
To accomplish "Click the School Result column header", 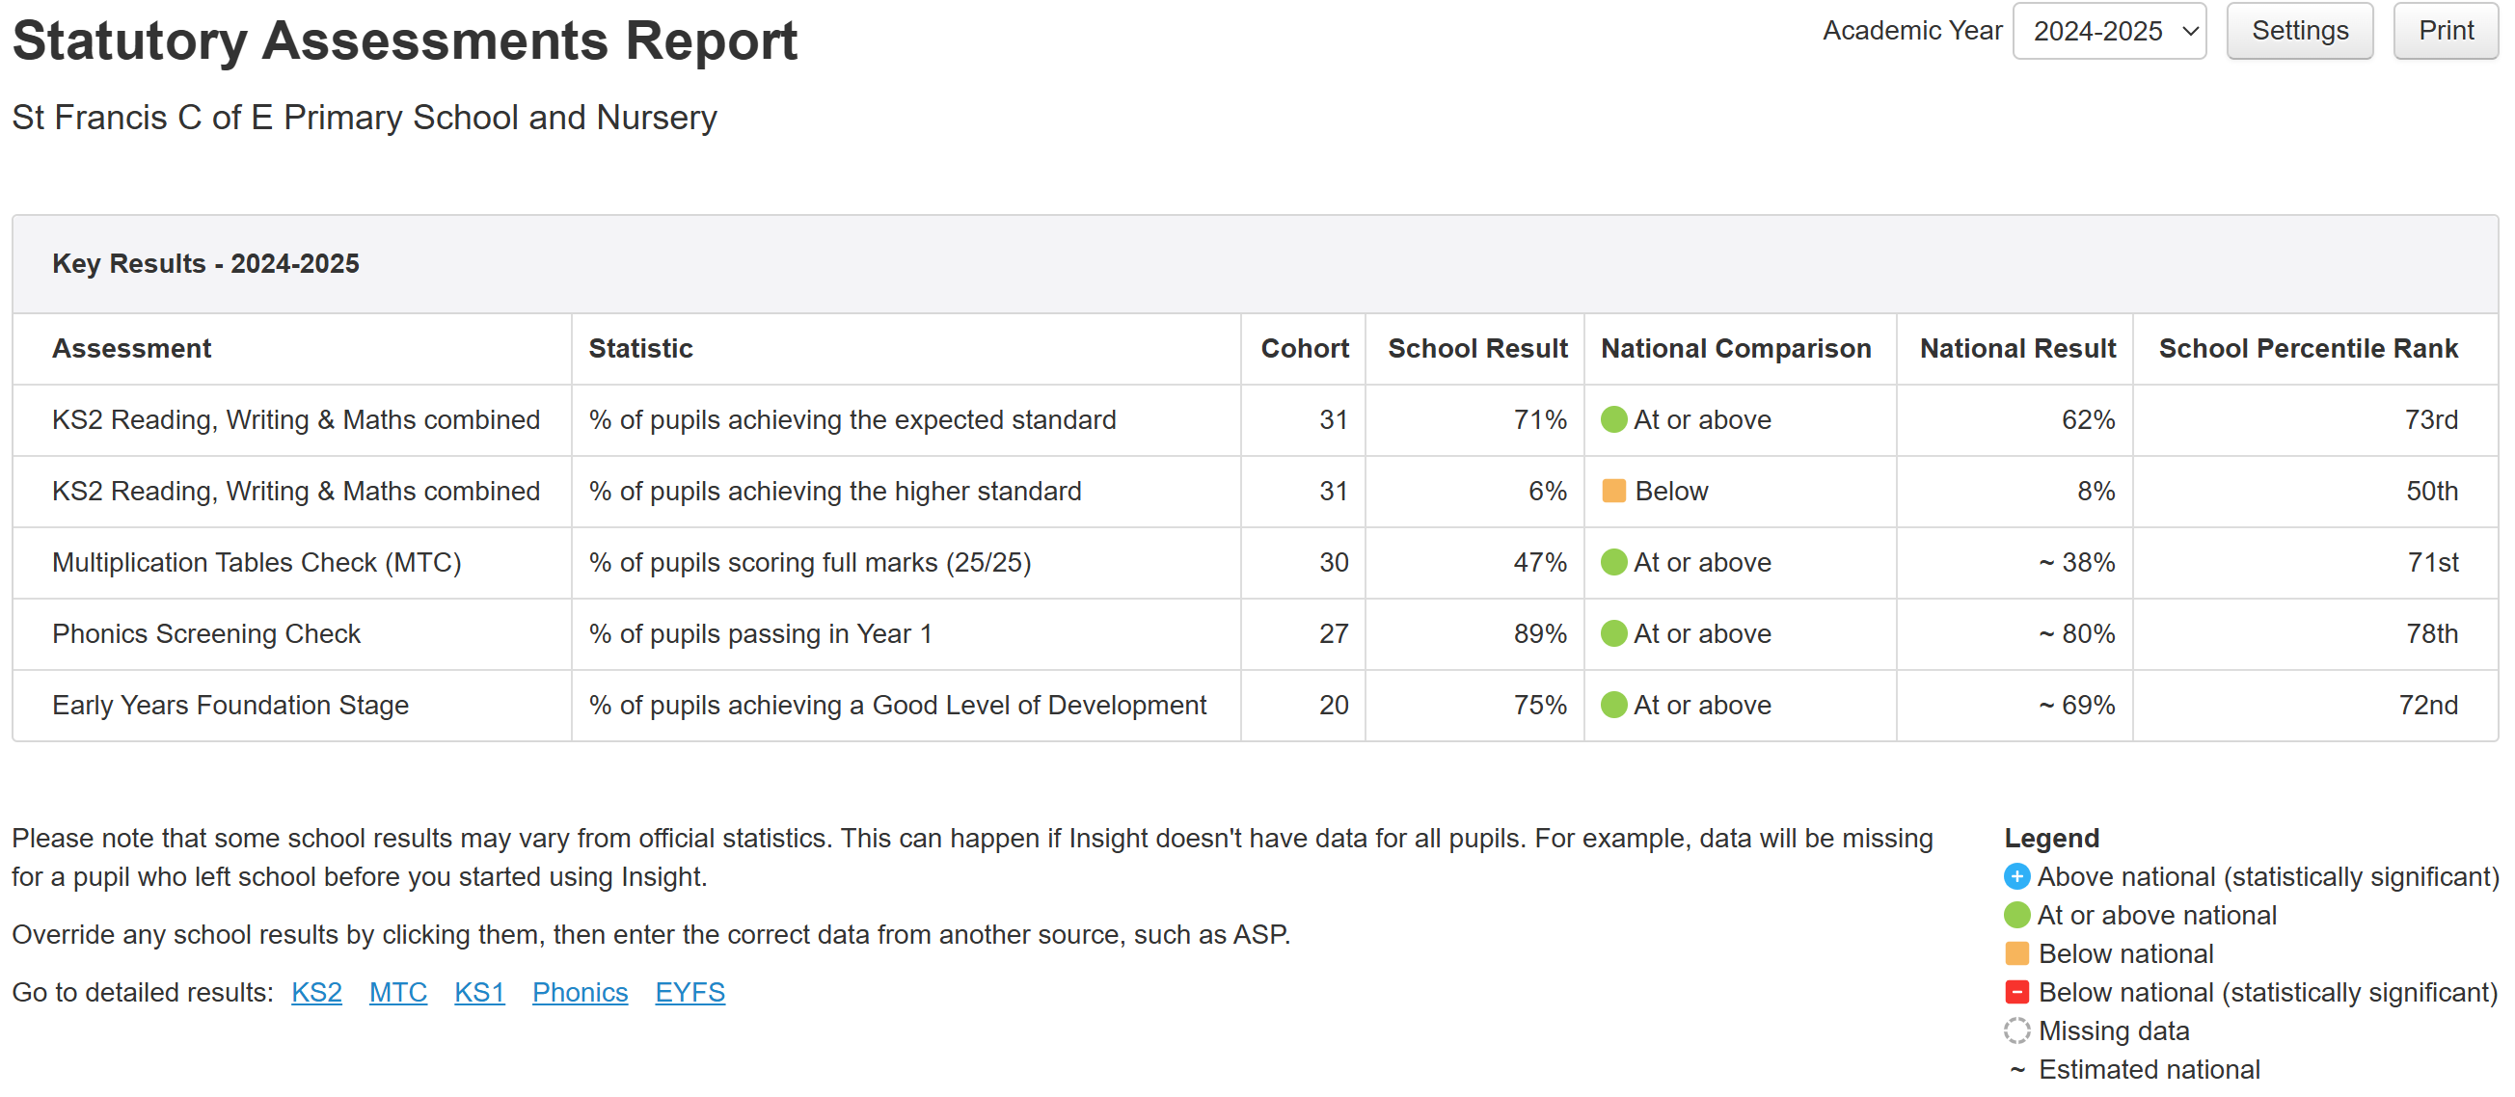I will point(1477,348).
